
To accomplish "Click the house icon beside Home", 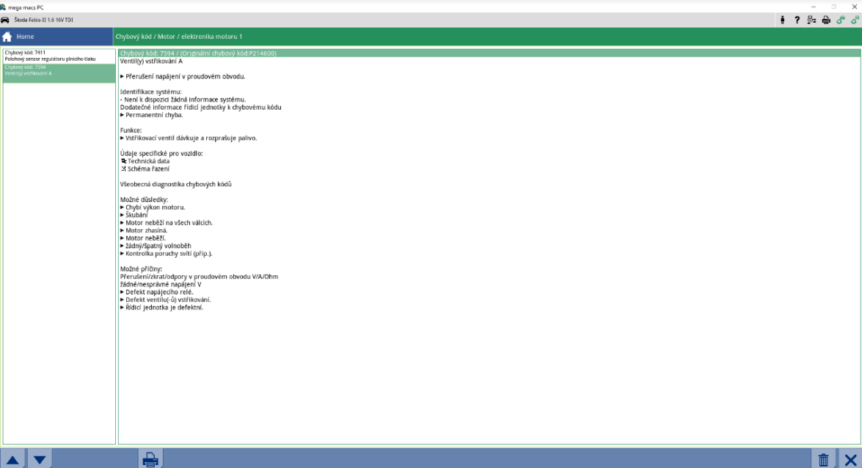I will (7, 37).
